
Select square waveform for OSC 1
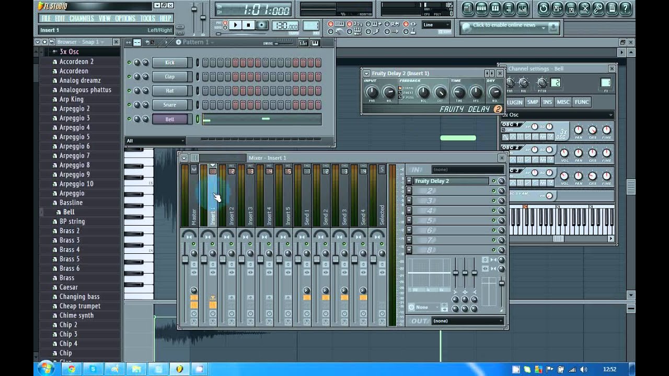pyautogui.click(x=521, y=137)
